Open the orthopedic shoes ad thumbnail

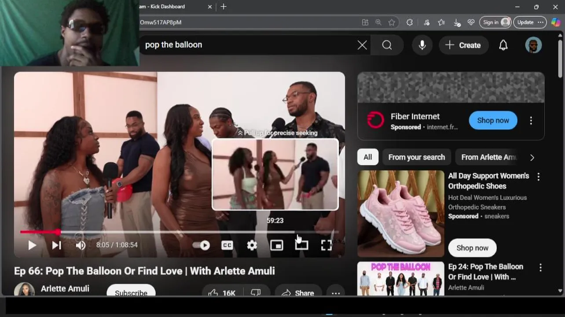400,214
